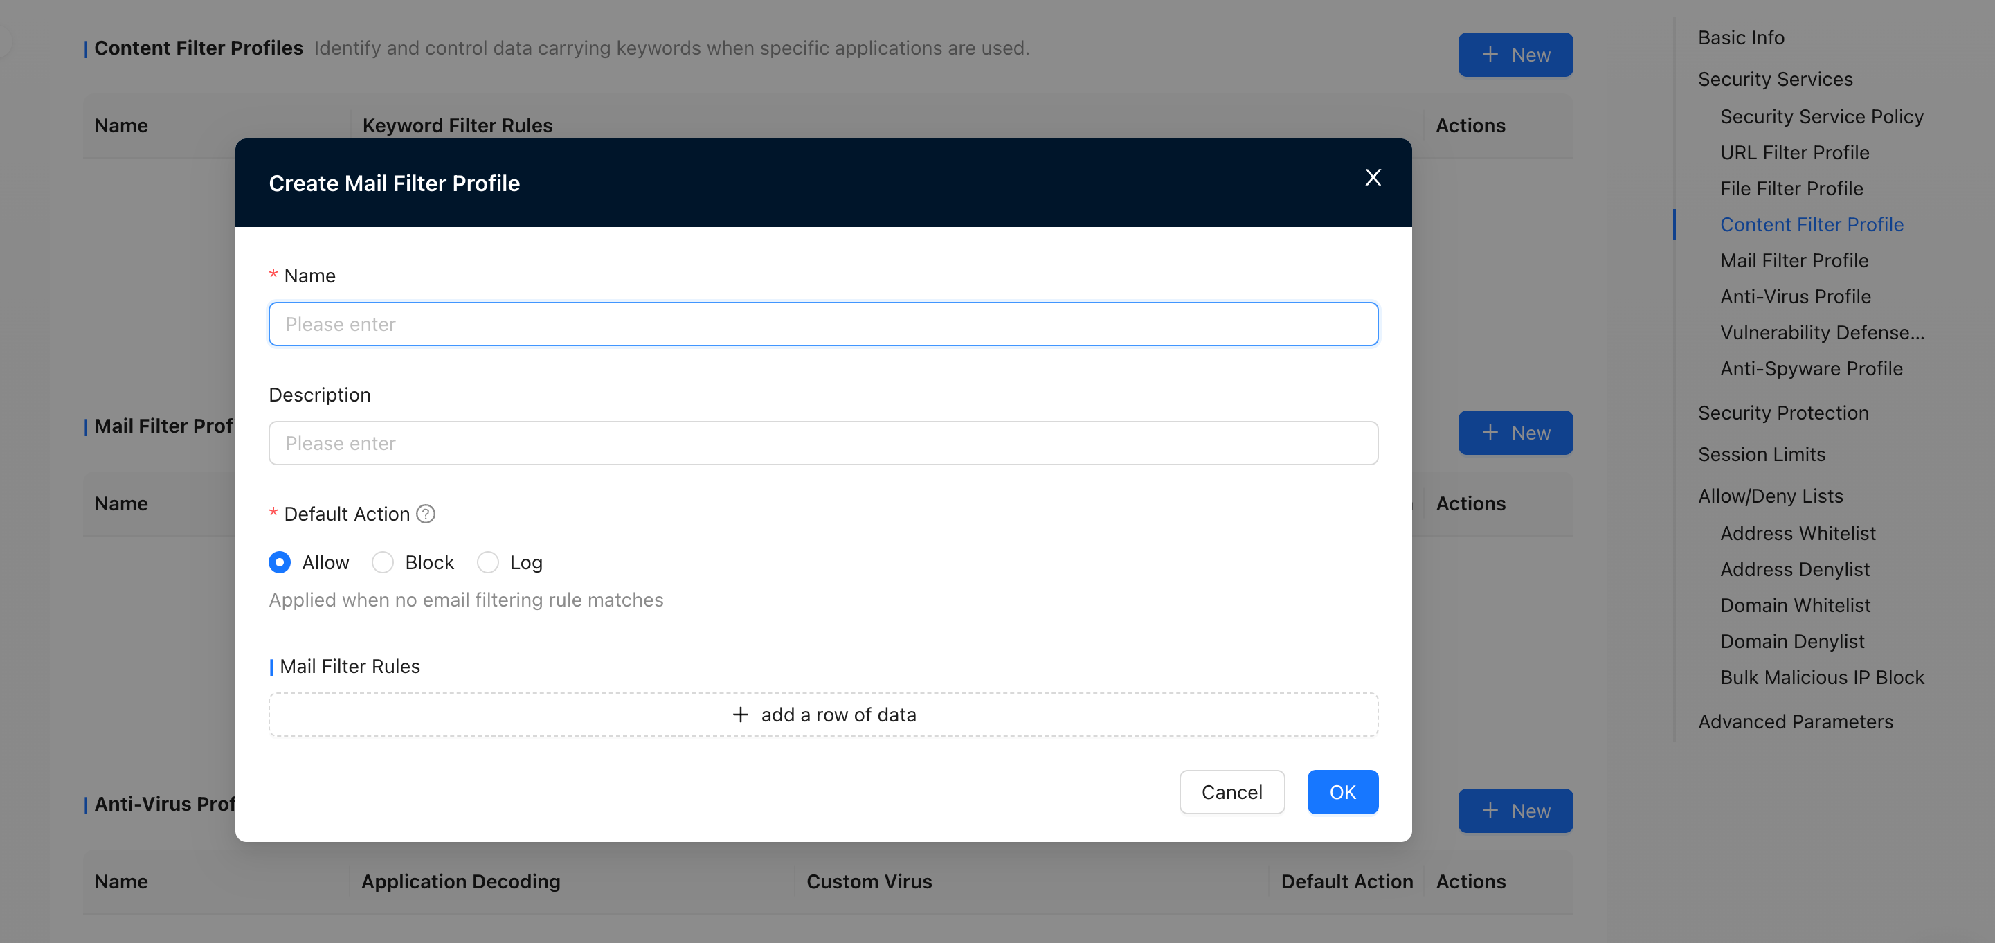Go to Session Limits section
Image resolution: width=1995 pixels, height=943 pixels.
[x=1761, y=454]
